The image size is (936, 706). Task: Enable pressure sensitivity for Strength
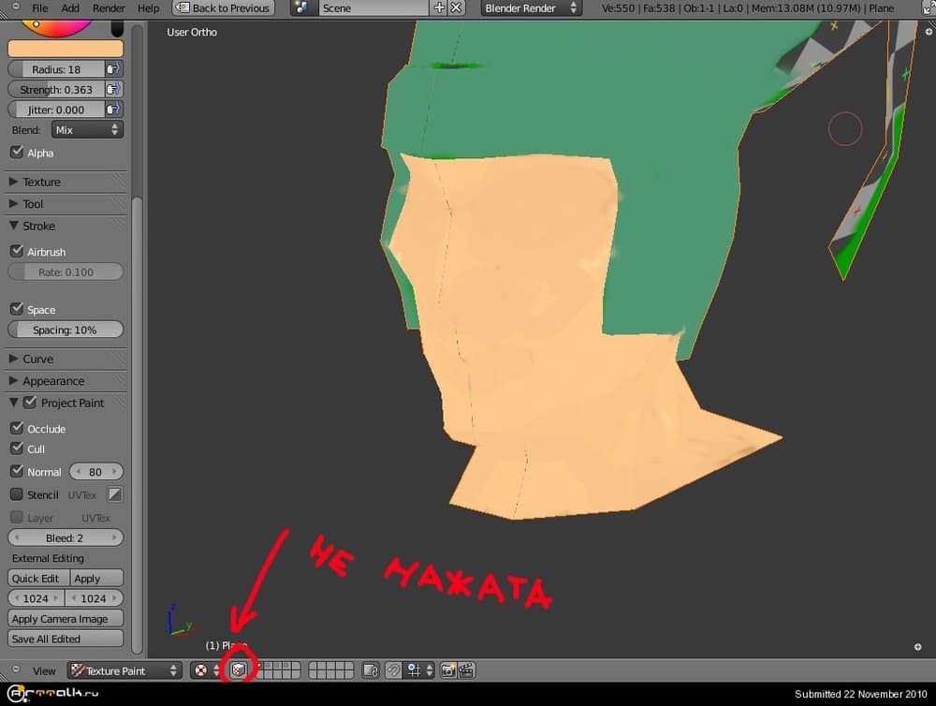pos(113,89)
